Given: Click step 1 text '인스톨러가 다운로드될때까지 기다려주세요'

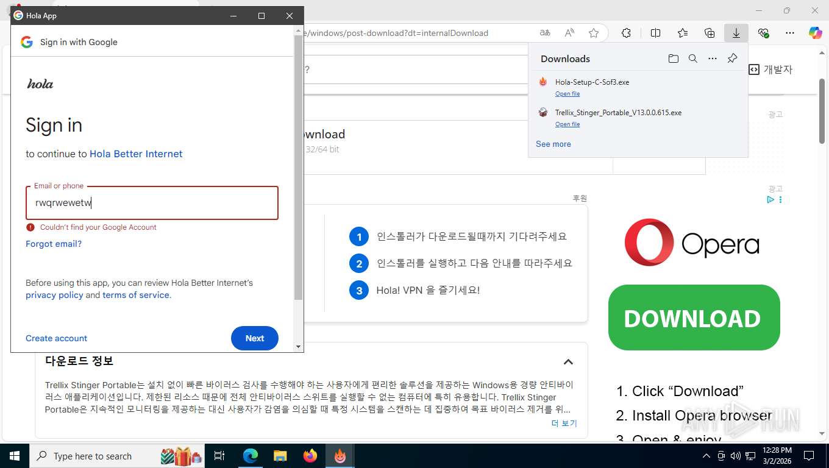Looking at the screenshot, I should (472, 236).
